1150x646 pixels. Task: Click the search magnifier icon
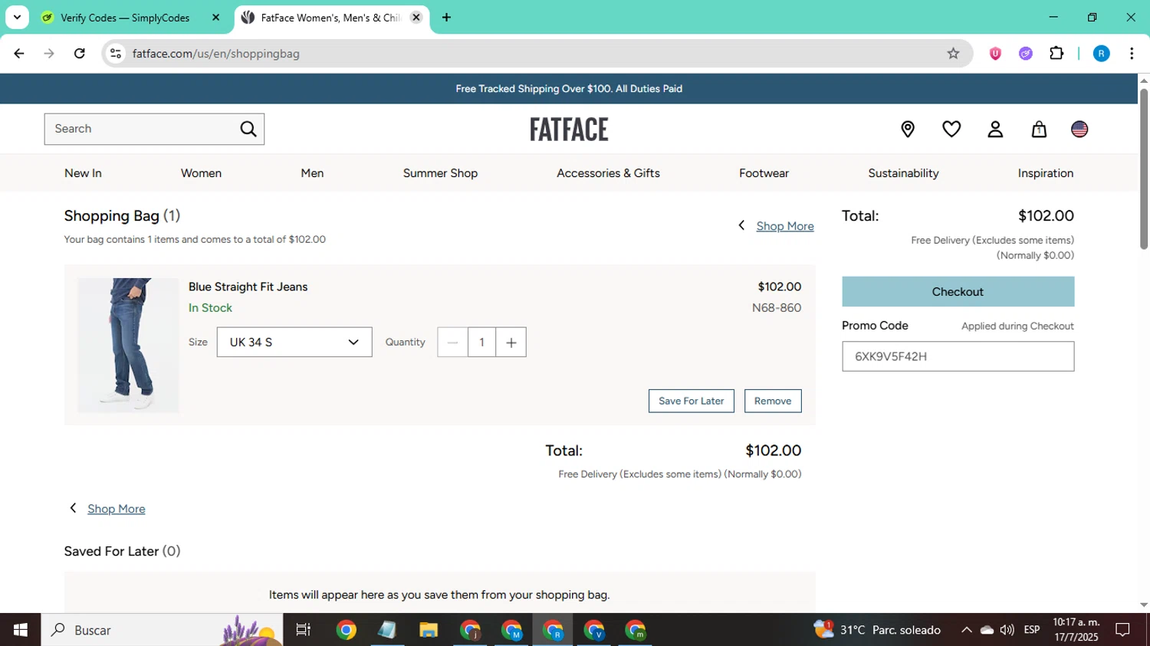click(x=248, y=129)
